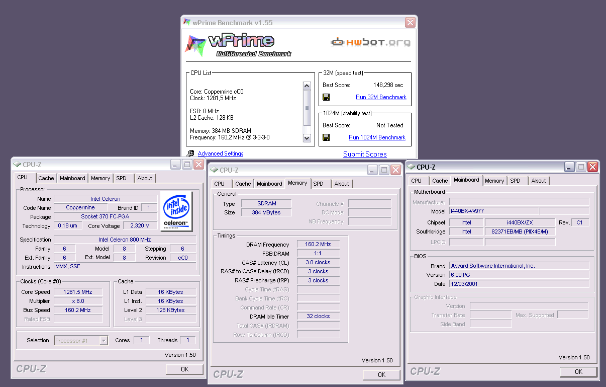
Task: Click the Core Speed value 1281.5 MHz
Action: tap(78, 292)
